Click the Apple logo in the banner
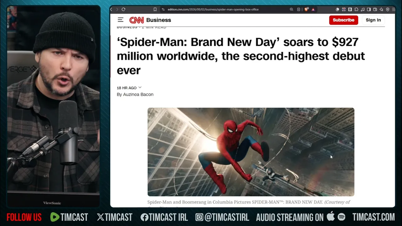This screenshot has height=226, width=402. pos(330,217)
